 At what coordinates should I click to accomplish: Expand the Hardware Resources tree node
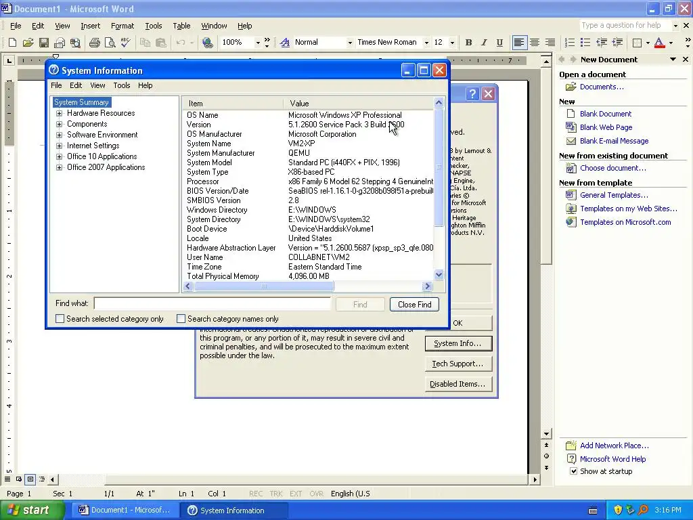pyautogui.click(x=59, y=113)
